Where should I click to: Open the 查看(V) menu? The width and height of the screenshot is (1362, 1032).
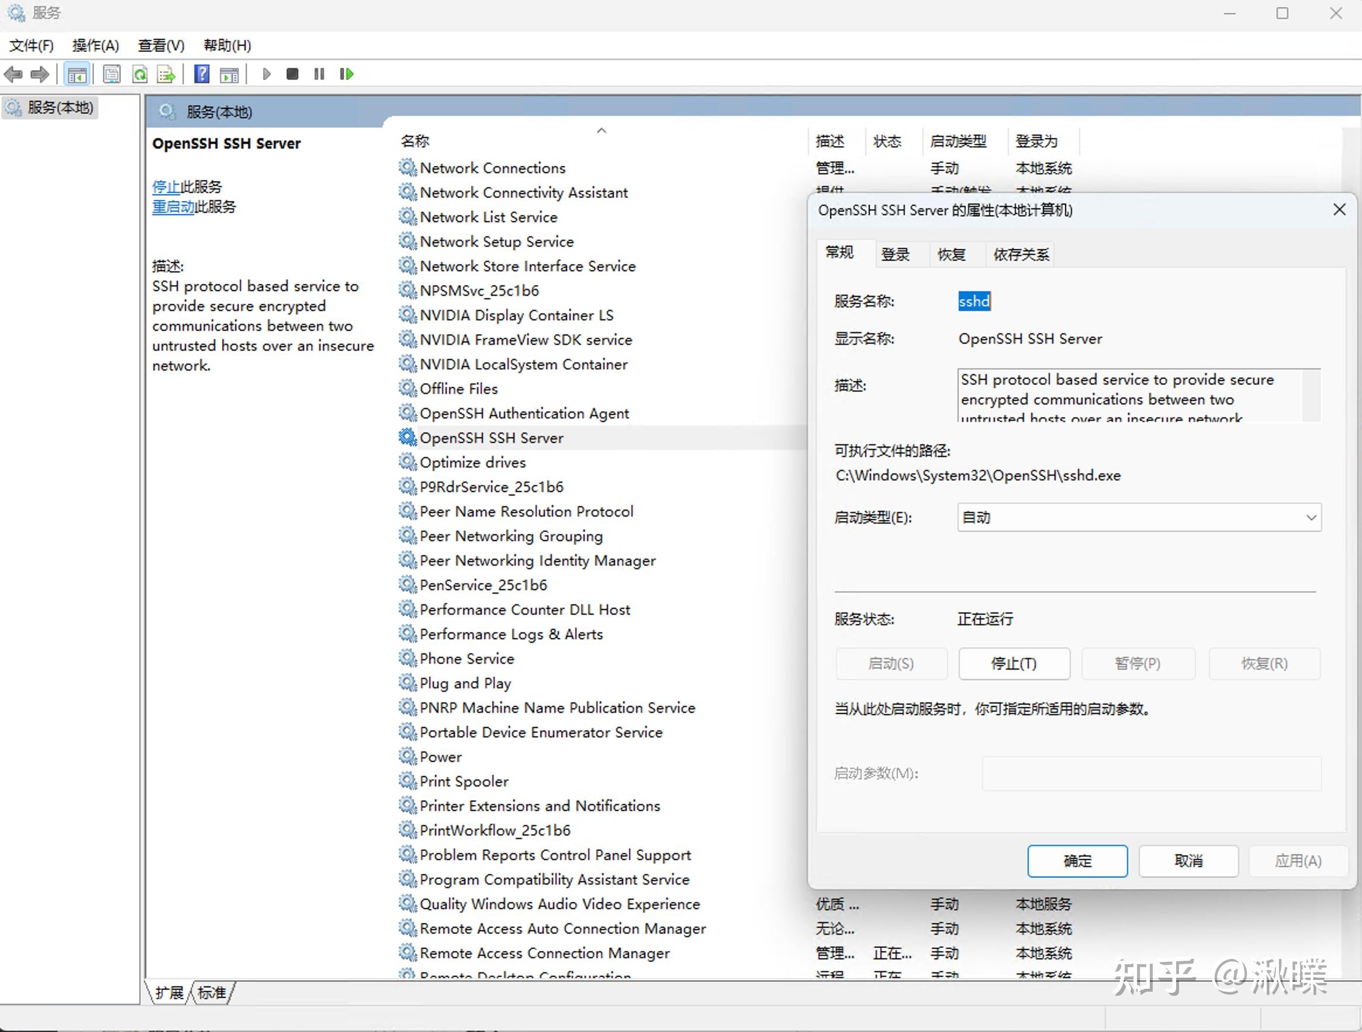coord(160,45)
